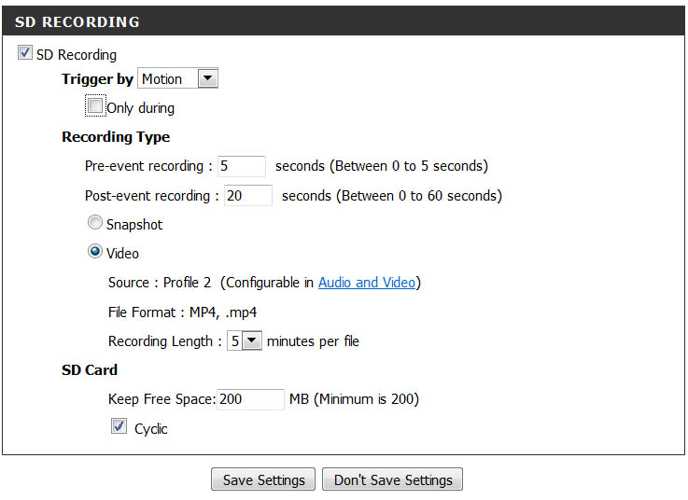This screenshot has height=500, width=688.
Task: Toggle the Cyclic checkbox
Action: click(x=119, y=426)
